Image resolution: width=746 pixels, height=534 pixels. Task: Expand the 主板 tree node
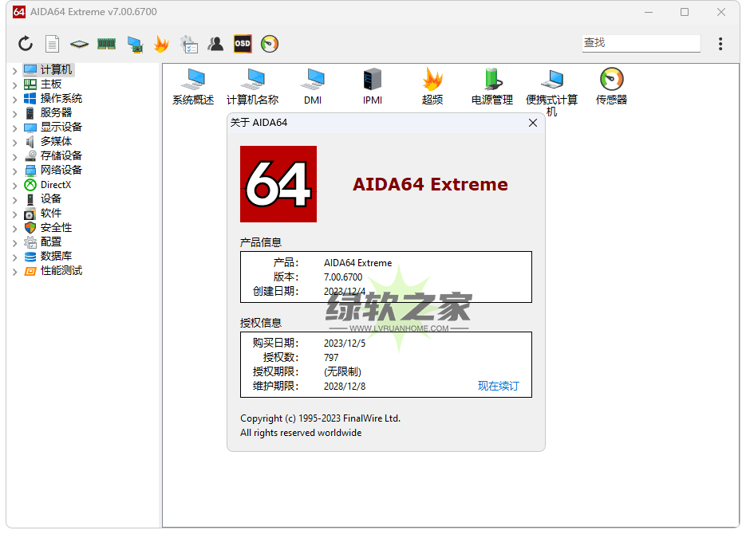(14, 84)
